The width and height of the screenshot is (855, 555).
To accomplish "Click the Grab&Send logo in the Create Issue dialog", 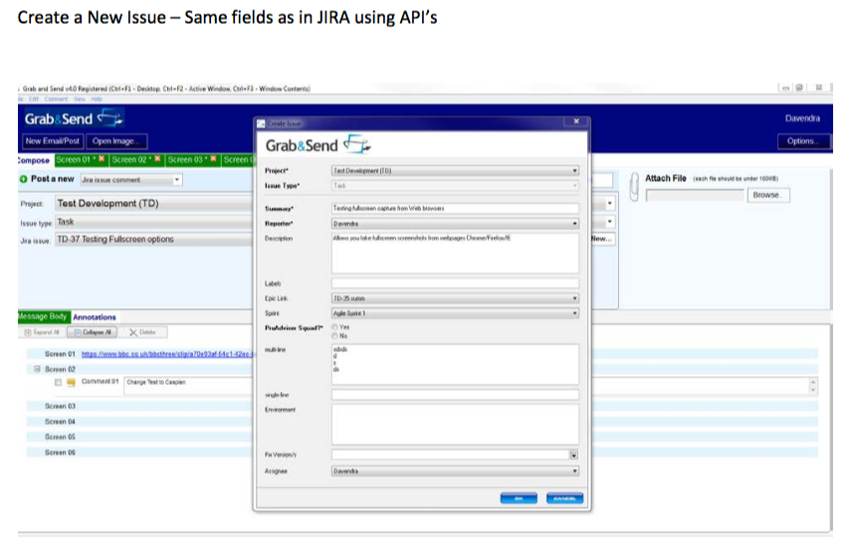I will click(x=318, y=145).
